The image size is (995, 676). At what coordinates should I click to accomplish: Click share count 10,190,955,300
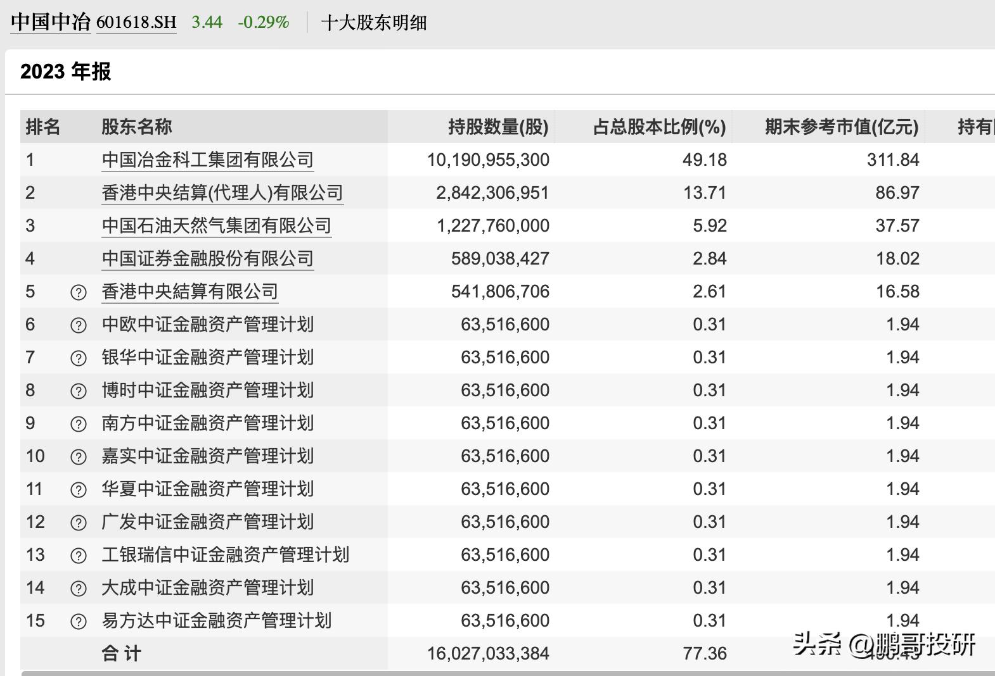(x=488, y=160)
